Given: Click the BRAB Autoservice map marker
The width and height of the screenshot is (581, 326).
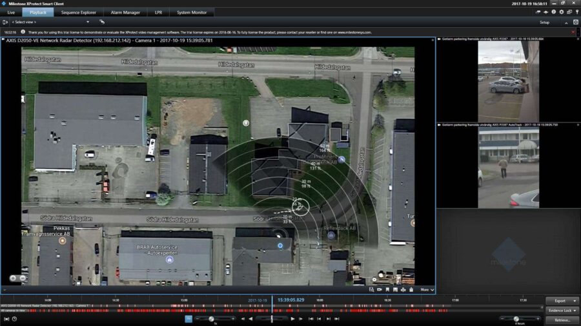Looking at the screenshot, I should click(x=169, y=260).
